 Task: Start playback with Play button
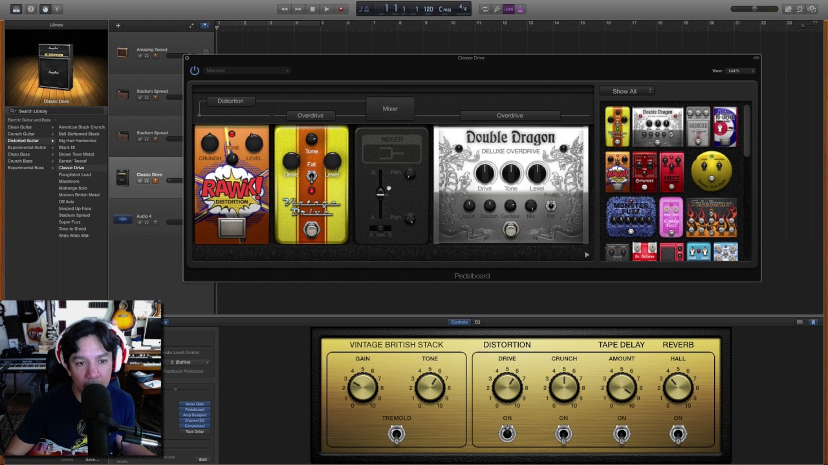click(327, 9)
